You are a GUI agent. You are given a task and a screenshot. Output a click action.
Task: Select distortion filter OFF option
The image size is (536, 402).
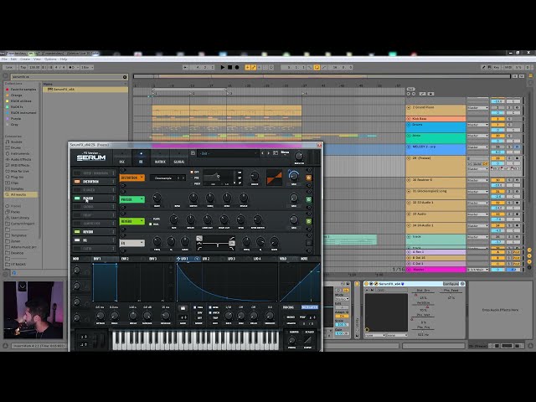(194, 172)
